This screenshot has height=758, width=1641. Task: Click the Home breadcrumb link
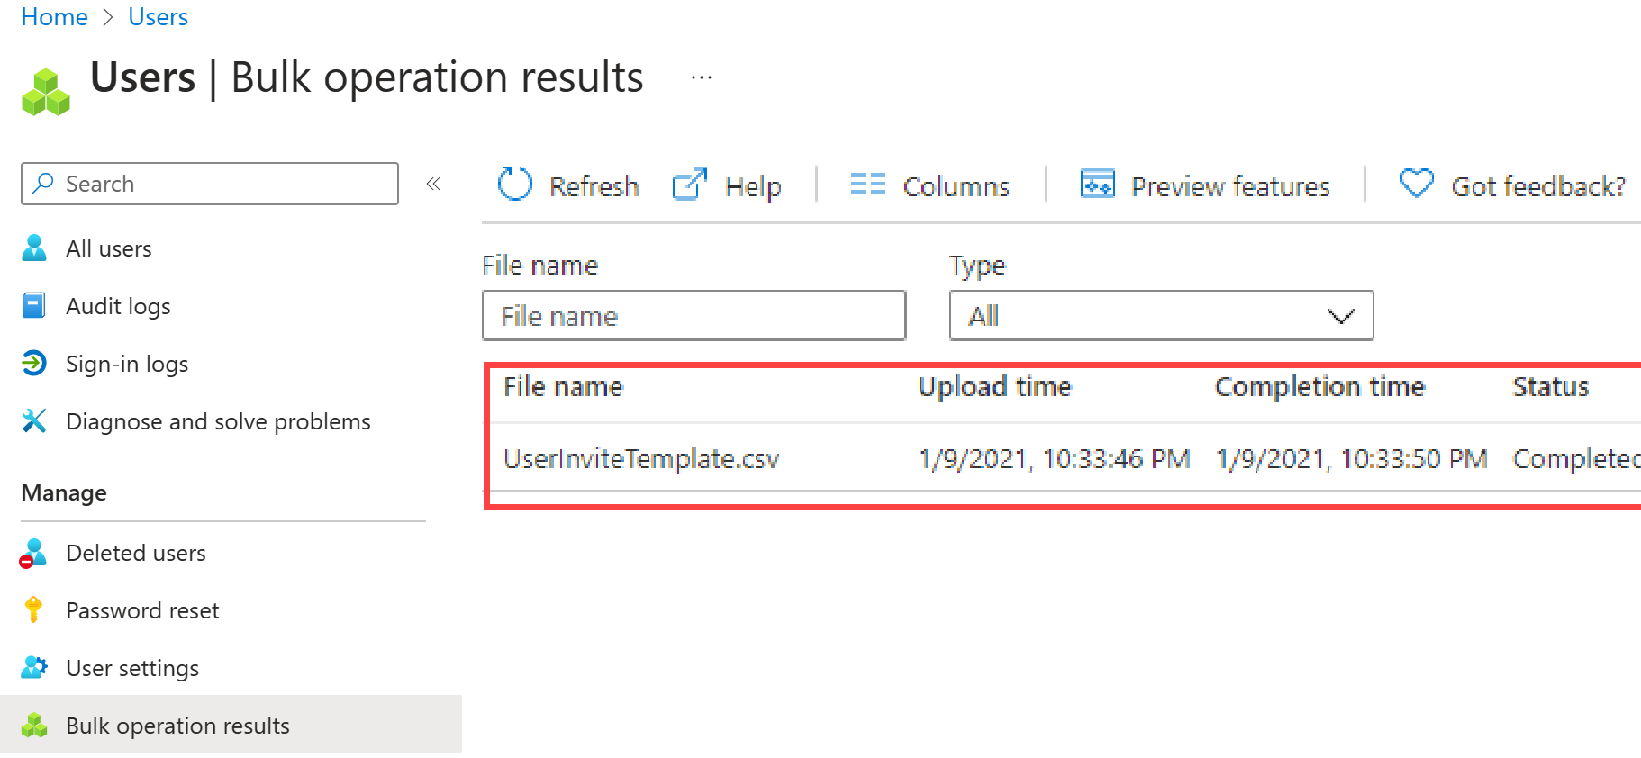point(55,16)
